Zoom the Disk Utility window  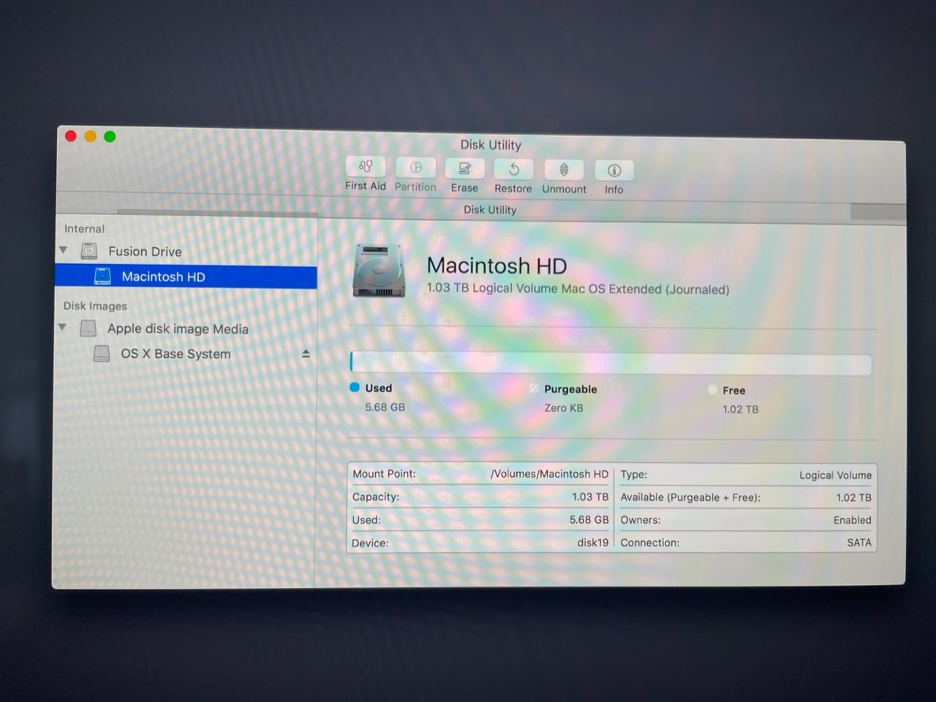[110, 137]
